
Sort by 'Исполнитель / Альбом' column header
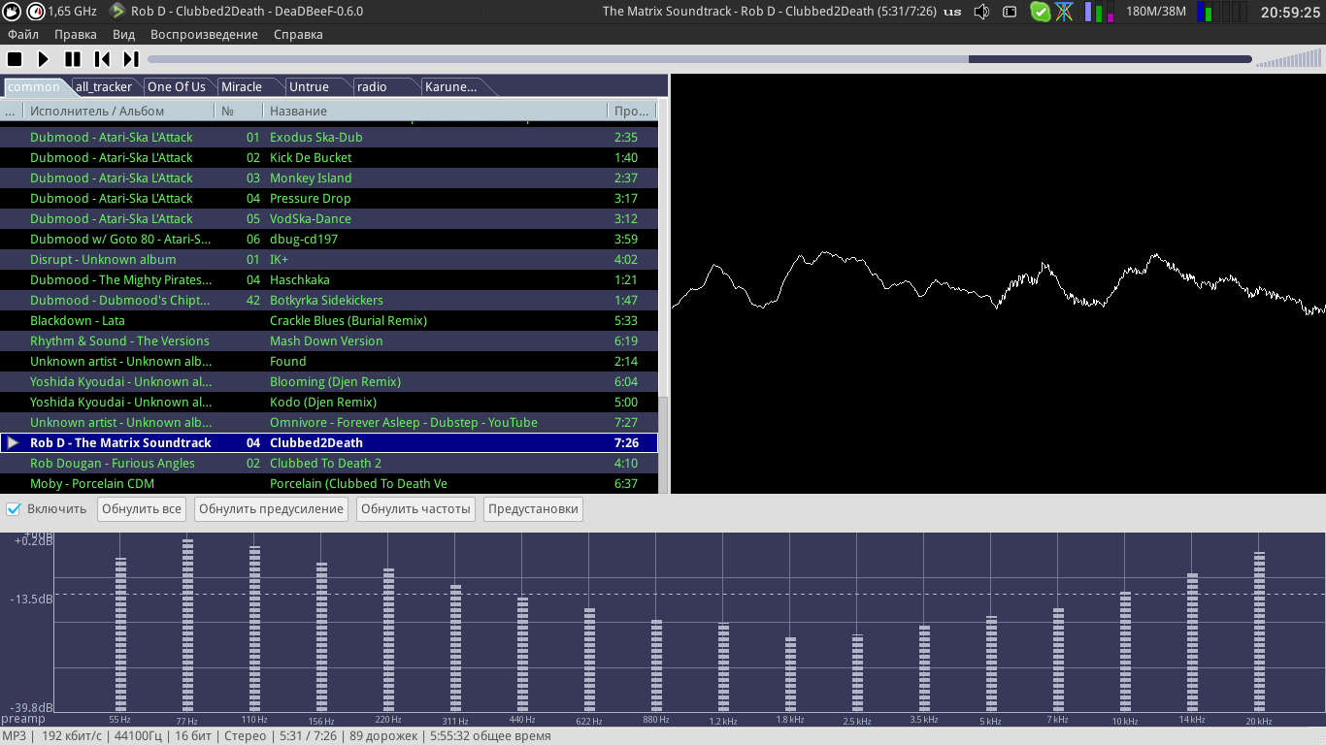tap(119, 111)
